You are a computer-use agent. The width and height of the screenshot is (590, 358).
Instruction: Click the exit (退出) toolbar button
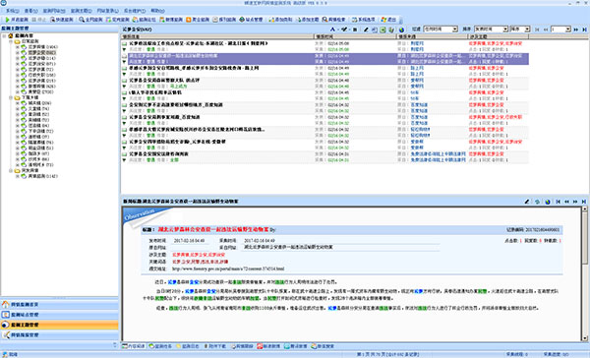click(388, 20)
